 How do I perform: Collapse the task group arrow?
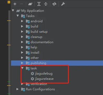coord(22,68)
